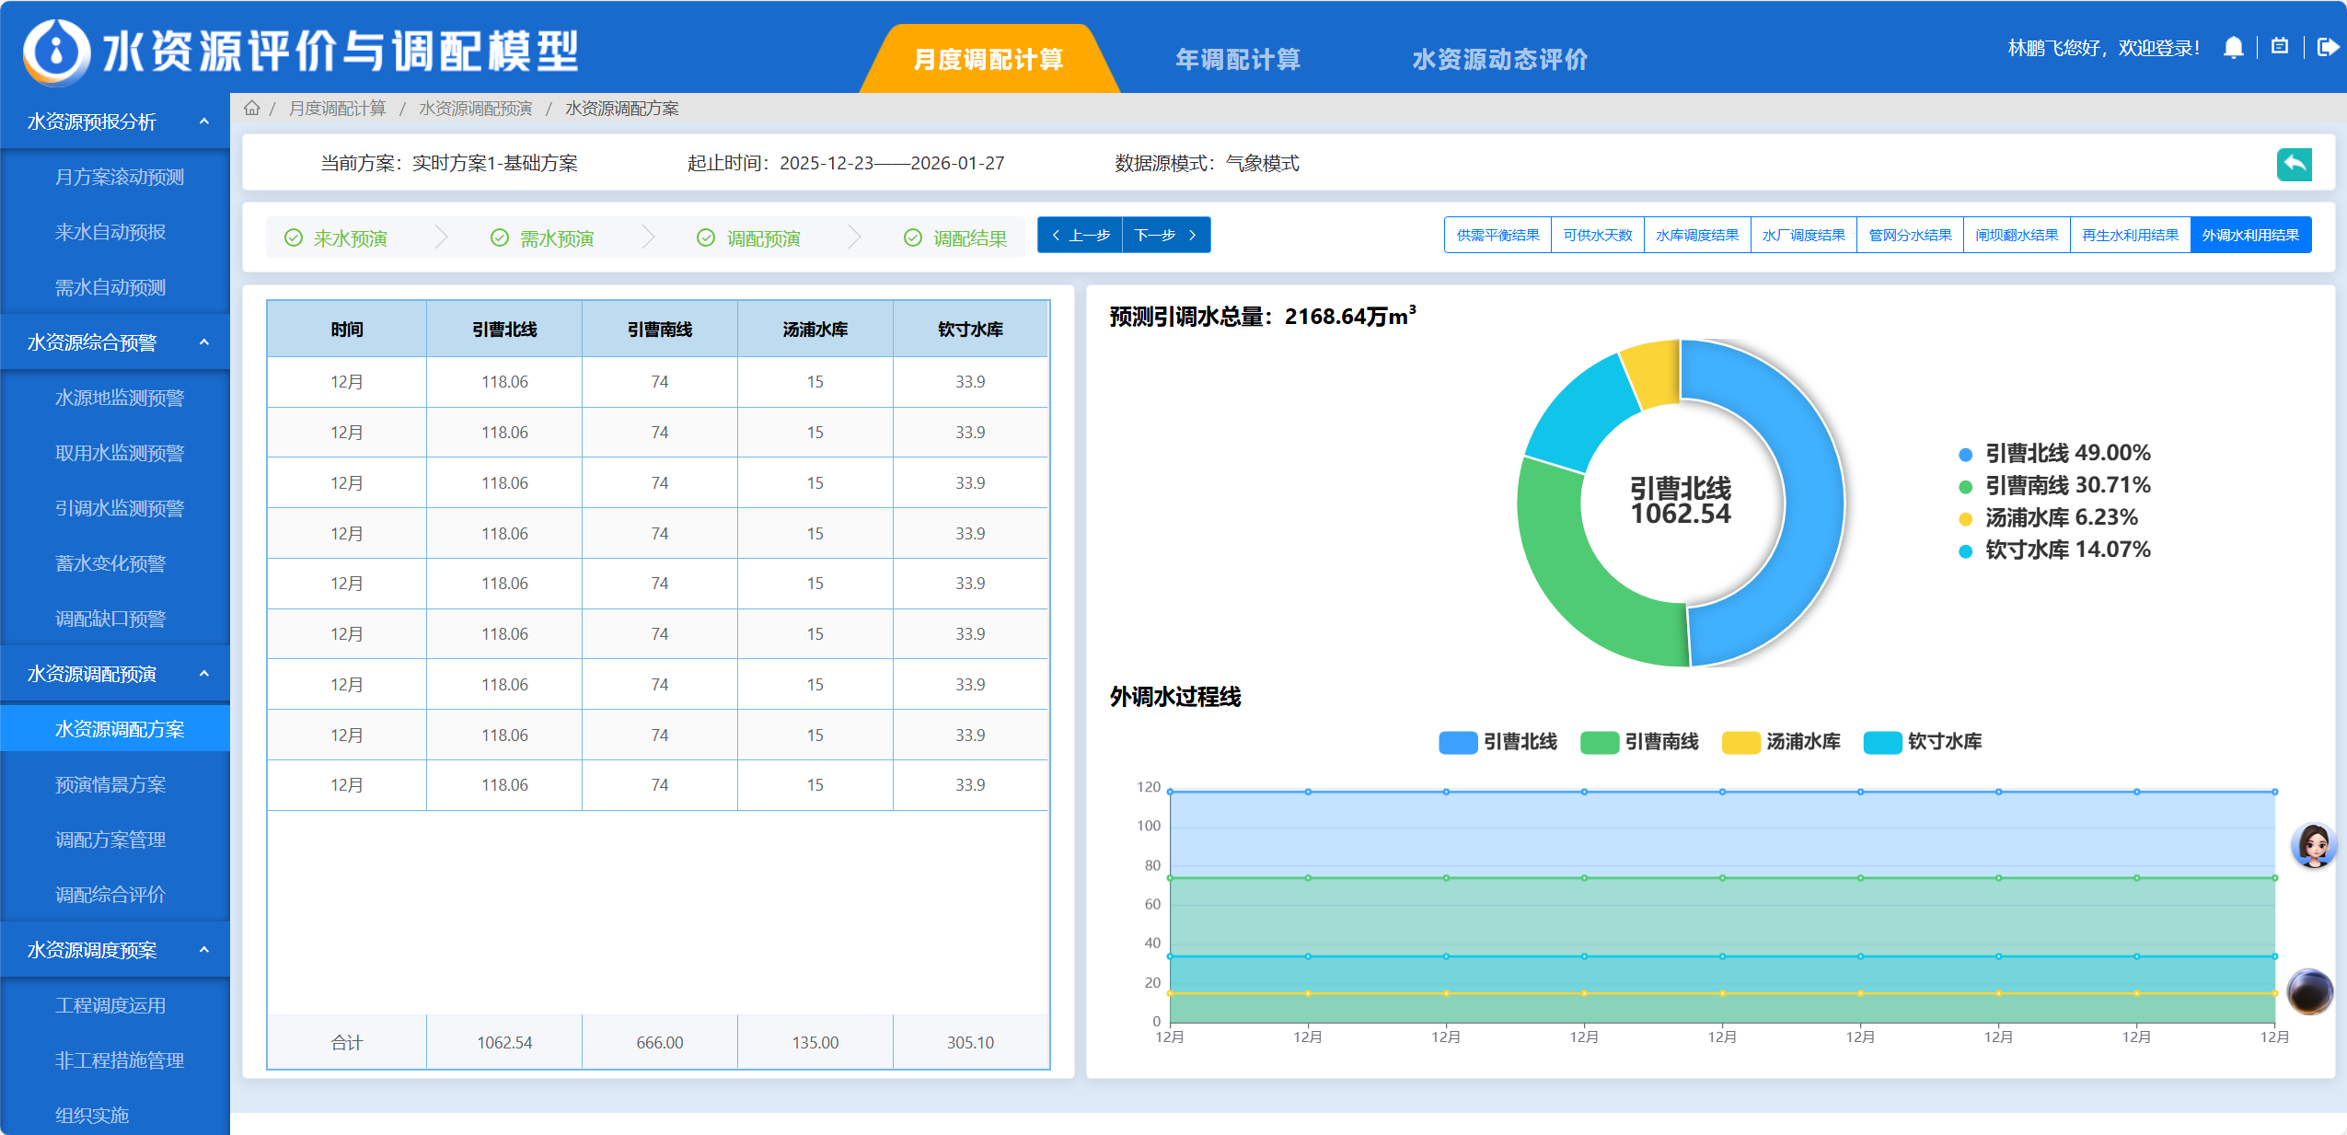Click the green 引曹南线 legend color swatch
Screen dimensions: 2347x1135
click(x=1599, y=742)
